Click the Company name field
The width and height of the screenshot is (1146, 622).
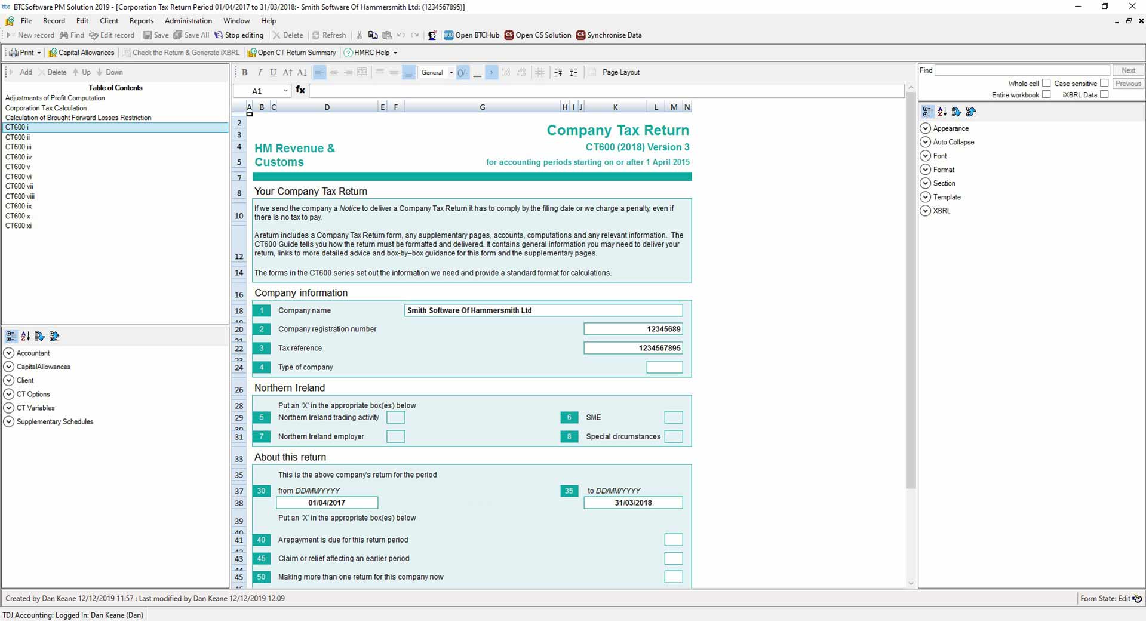(543, 310)
